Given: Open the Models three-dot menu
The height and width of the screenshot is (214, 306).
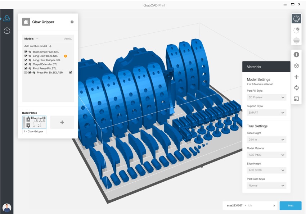Looking at the screenshot, I should coord(37,39).
